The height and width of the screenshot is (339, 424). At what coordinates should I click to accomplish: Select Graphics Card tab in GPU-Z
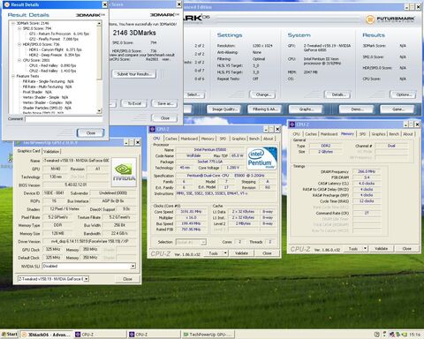pyautogui.click(x=28, y=151)
